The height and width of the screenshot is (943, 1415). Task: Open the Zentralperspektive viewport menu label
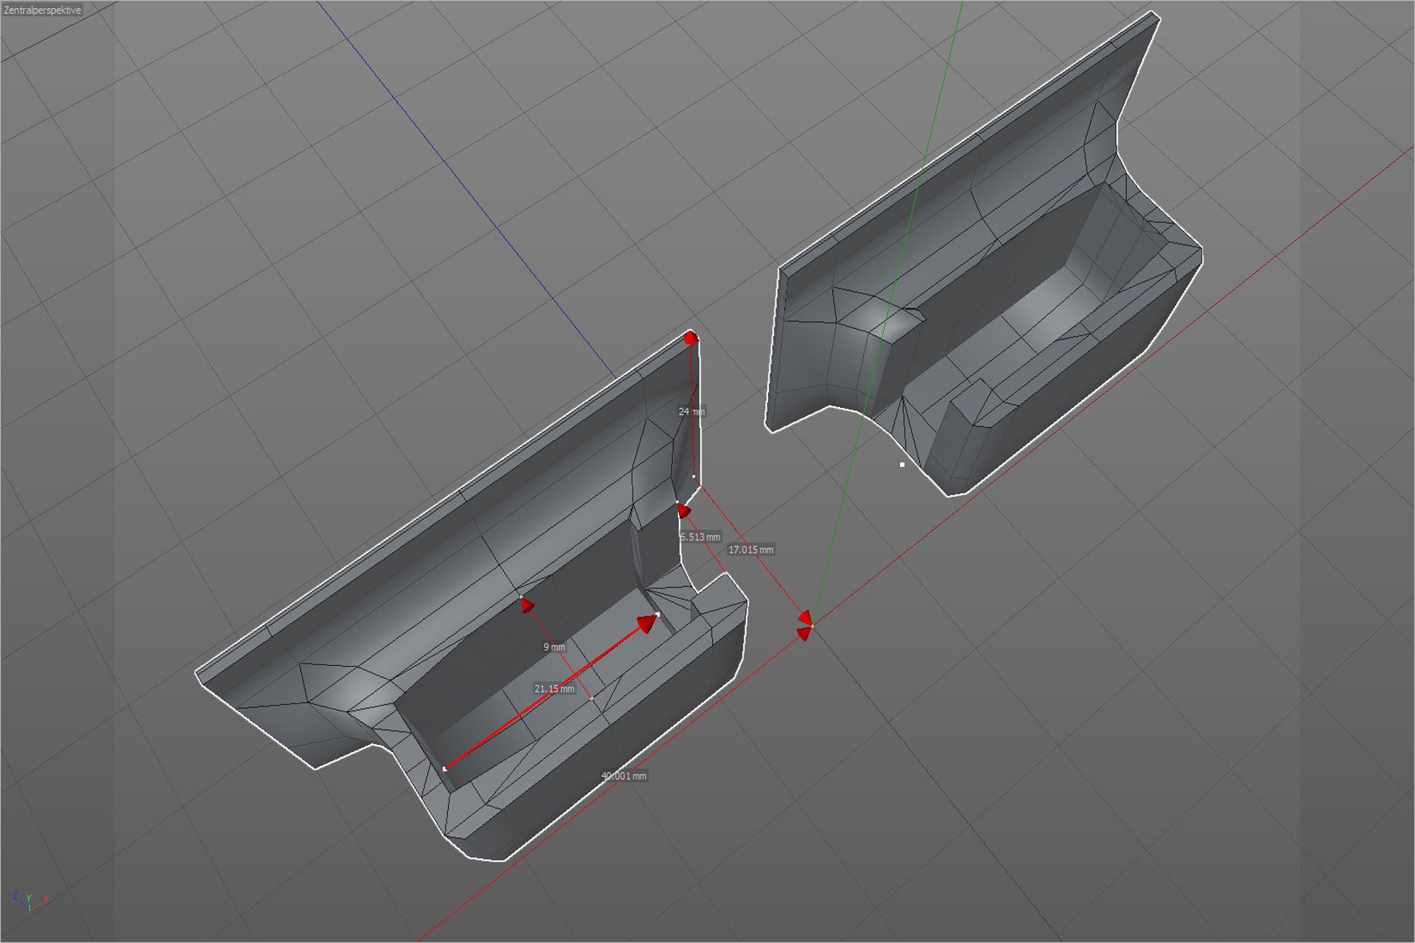coord(44,10)
